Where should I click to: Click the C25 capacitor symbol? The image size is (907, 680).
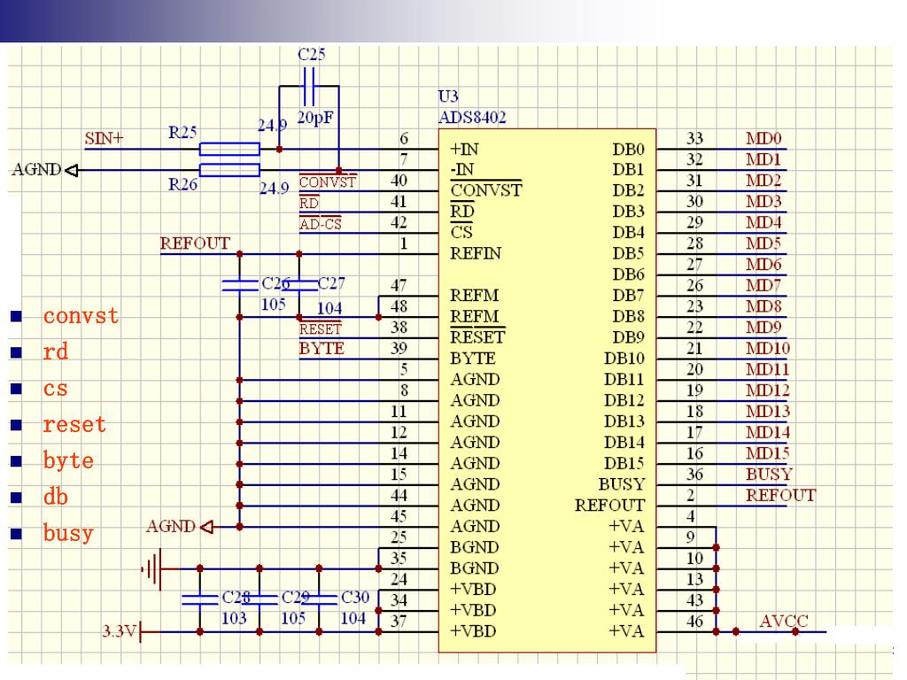click(x=309, y=86)
